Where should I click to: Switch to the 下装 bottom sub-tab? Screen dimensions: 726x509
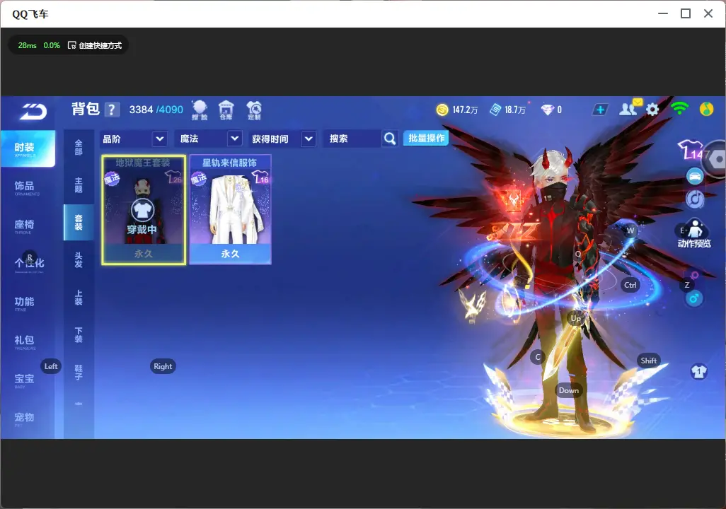tap(79, 335)
